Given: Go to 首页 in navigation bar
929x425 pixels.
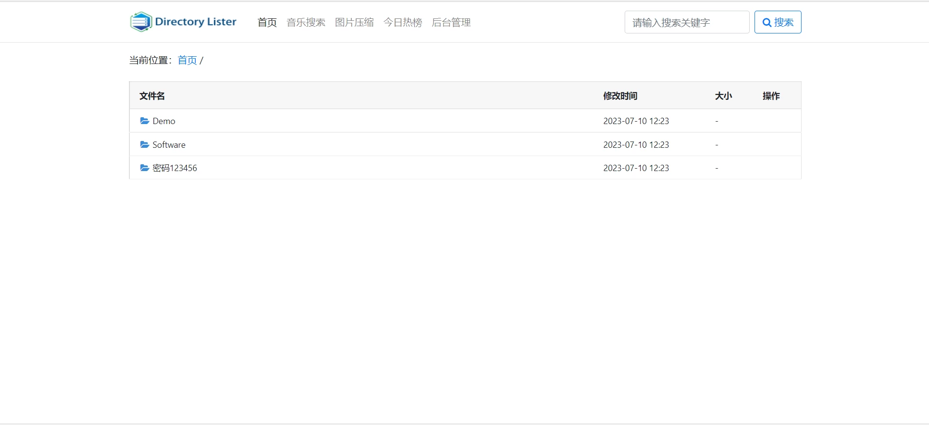Looking at the screenshot, I should coord(267,22).
